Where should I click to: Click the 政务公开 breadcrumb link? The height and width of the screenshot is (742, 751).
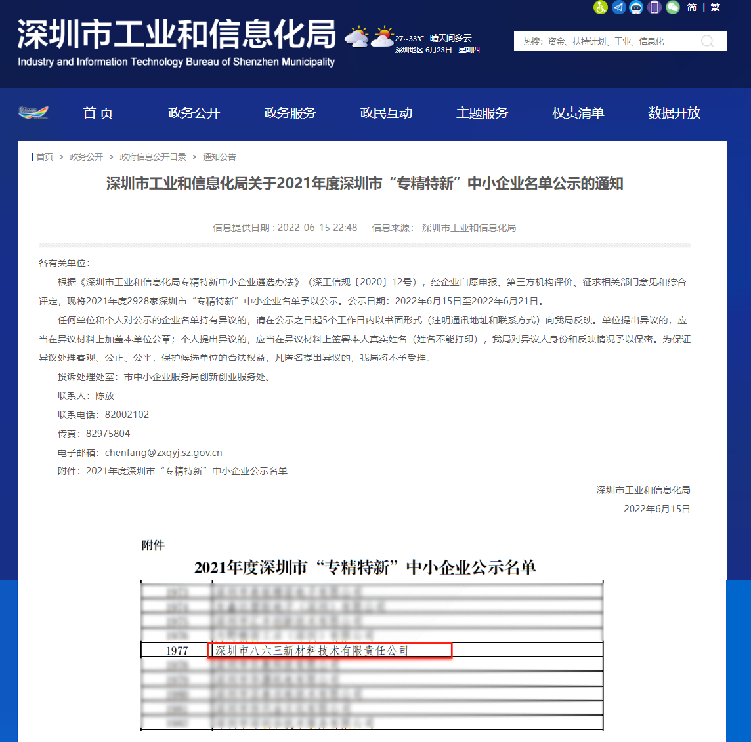[86, 157]
